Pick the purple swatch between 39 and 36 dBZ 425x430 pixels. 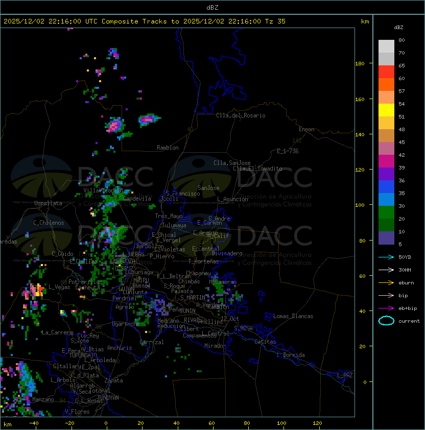(x=386, y=174)
